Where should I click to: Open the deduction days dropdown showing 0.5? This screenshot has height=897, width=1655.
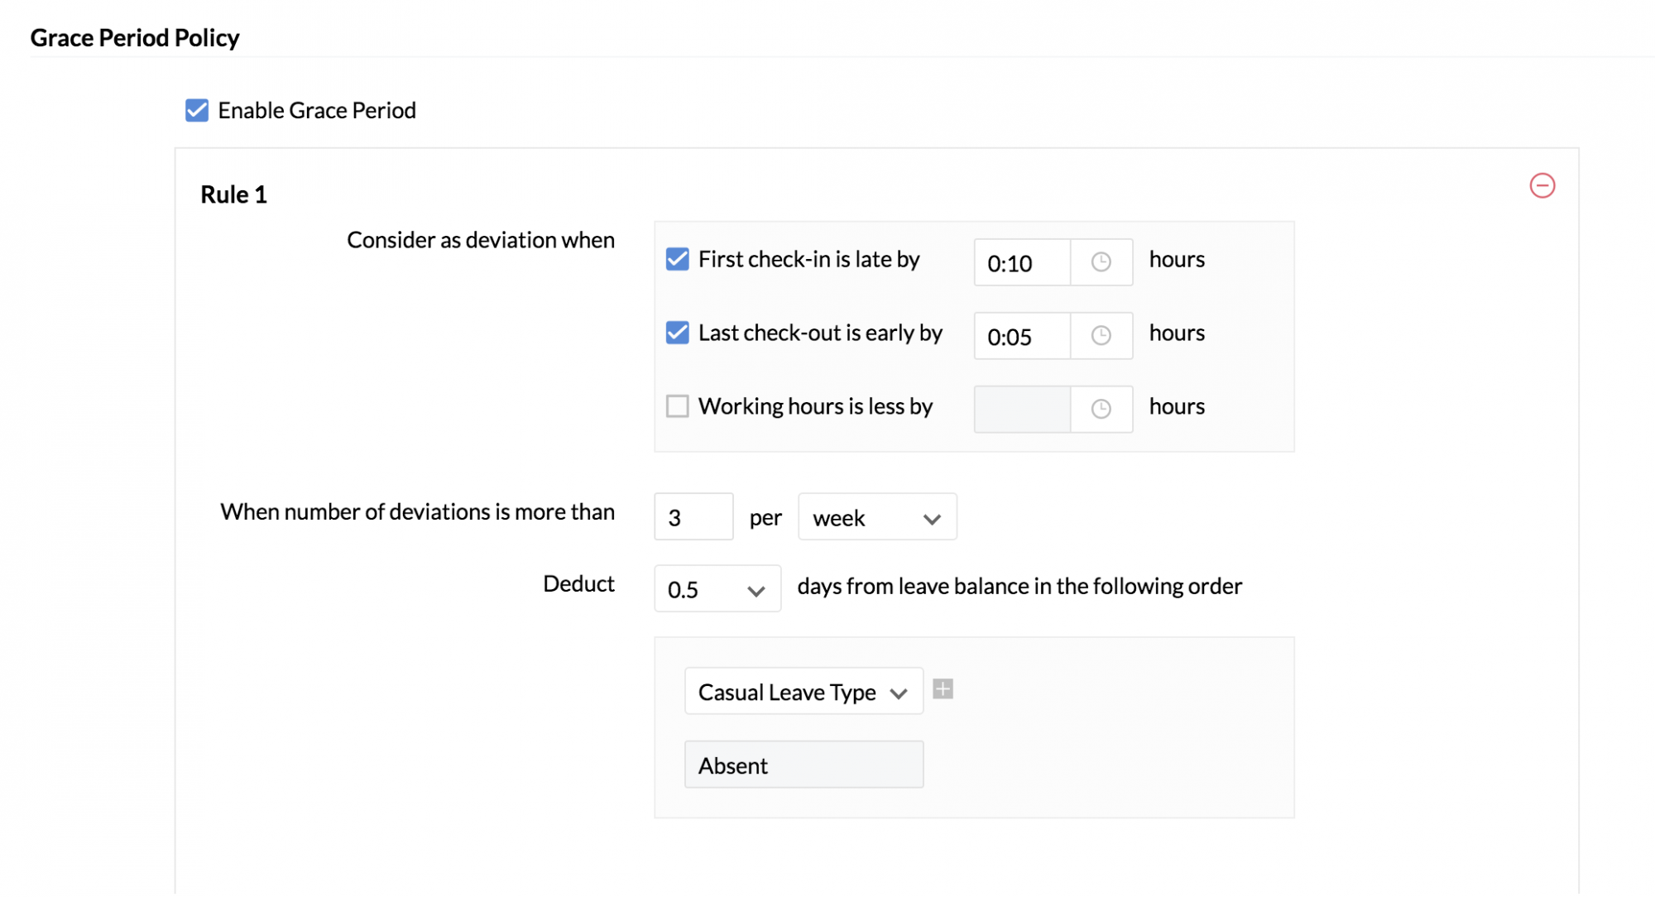pos(717,588)
